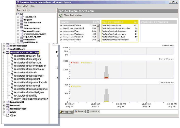This screenshot has height=128, width=180.
Task: Switch to the Snapshot tab
Action: click(67, 112)
